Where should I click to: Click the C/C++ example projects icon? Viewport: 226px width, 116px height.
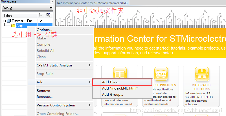tap(161, 74)
